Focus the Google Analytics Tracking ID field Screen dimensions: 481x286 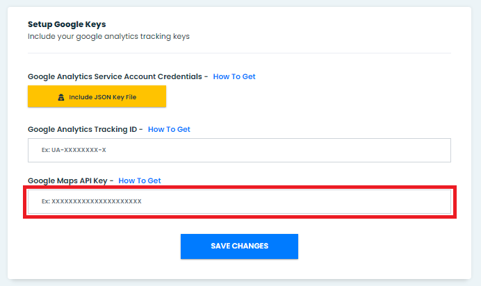[x=239, y=150]
